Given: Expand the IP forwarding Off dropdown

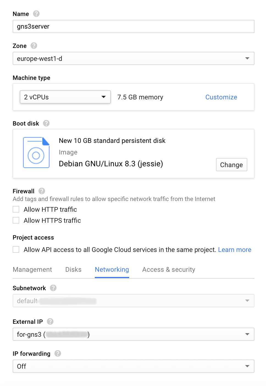Looking at the screenshot, I should click(x=133, y=366).
